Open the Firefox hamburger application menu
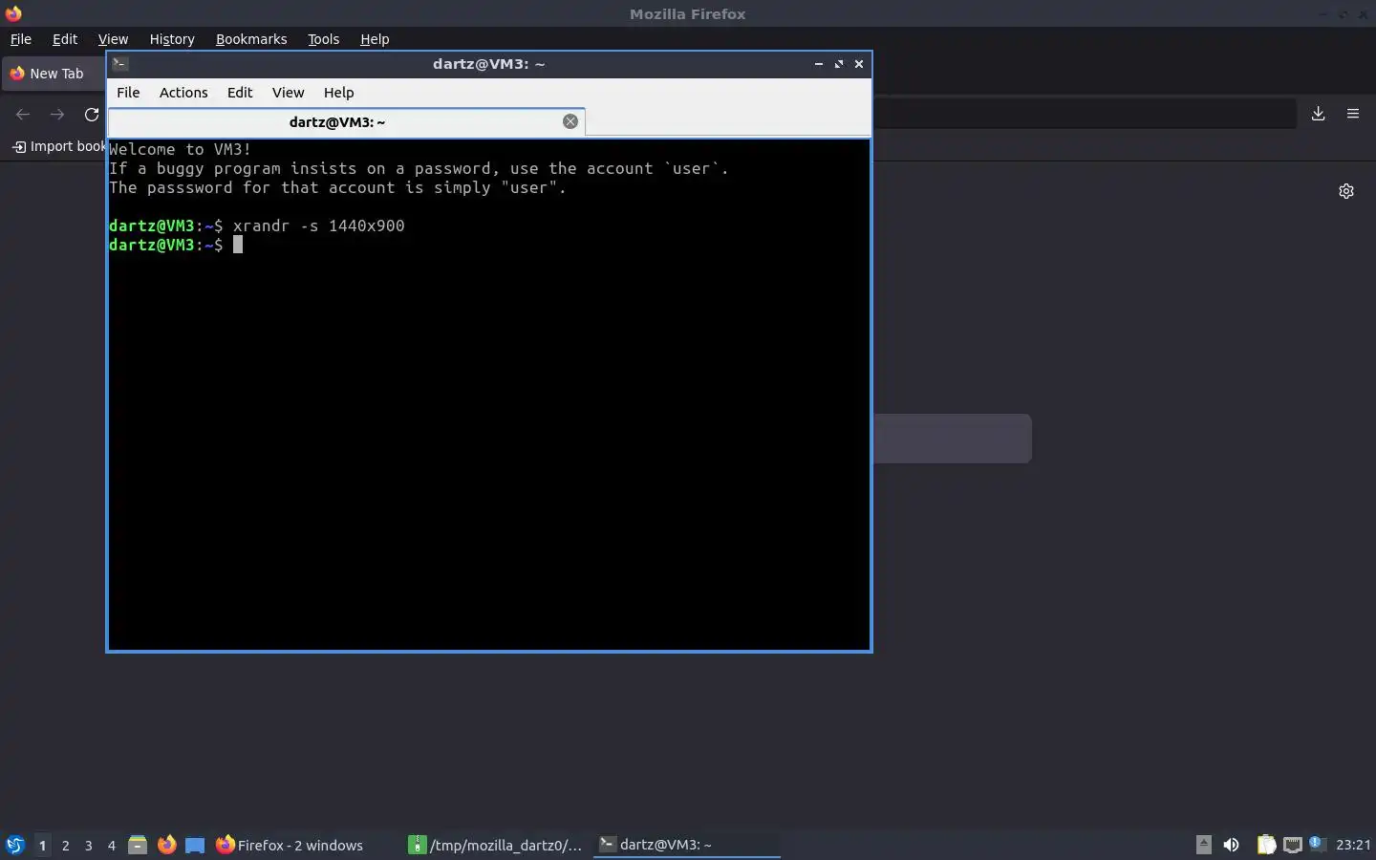1376x860 pixels. (1353, 114)
